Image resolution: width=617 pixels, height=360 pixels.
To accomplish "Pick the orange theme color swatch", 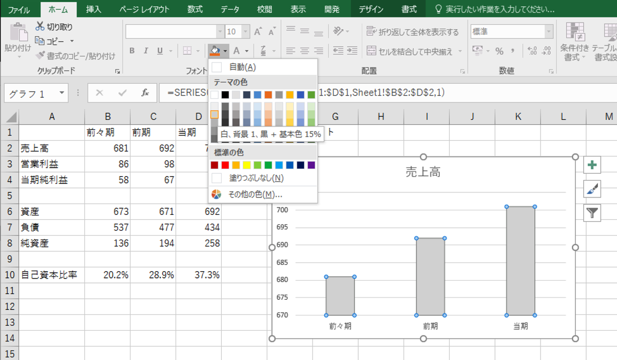I will pos(269,94).
